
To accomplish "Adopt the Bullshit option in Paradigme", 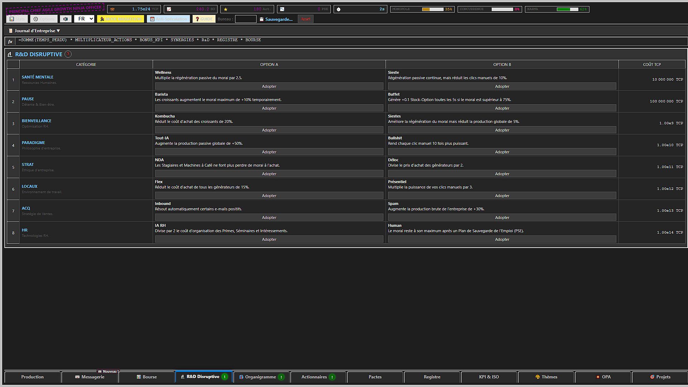I will [x=502, y=152].
